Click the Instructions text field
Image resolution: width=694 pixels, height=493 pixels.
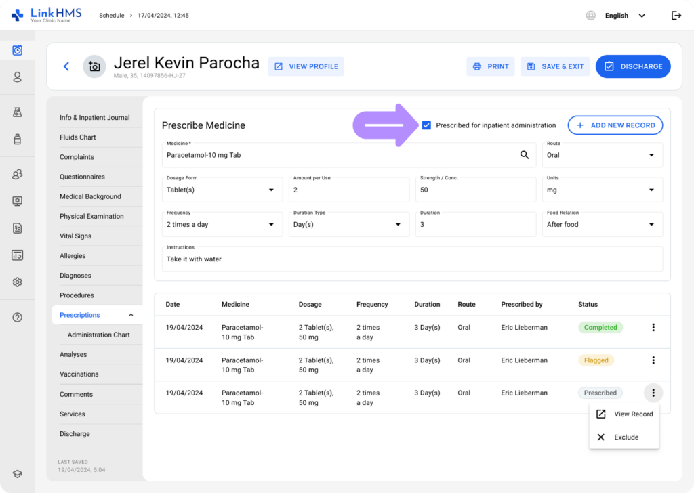(412, 259)
